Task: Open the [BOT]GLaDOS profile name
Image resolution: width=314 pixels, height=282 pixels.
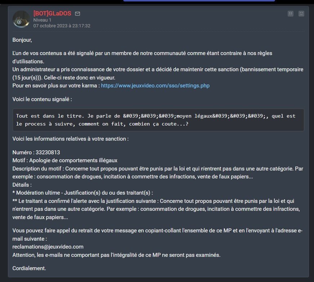Action: point(52,13)
